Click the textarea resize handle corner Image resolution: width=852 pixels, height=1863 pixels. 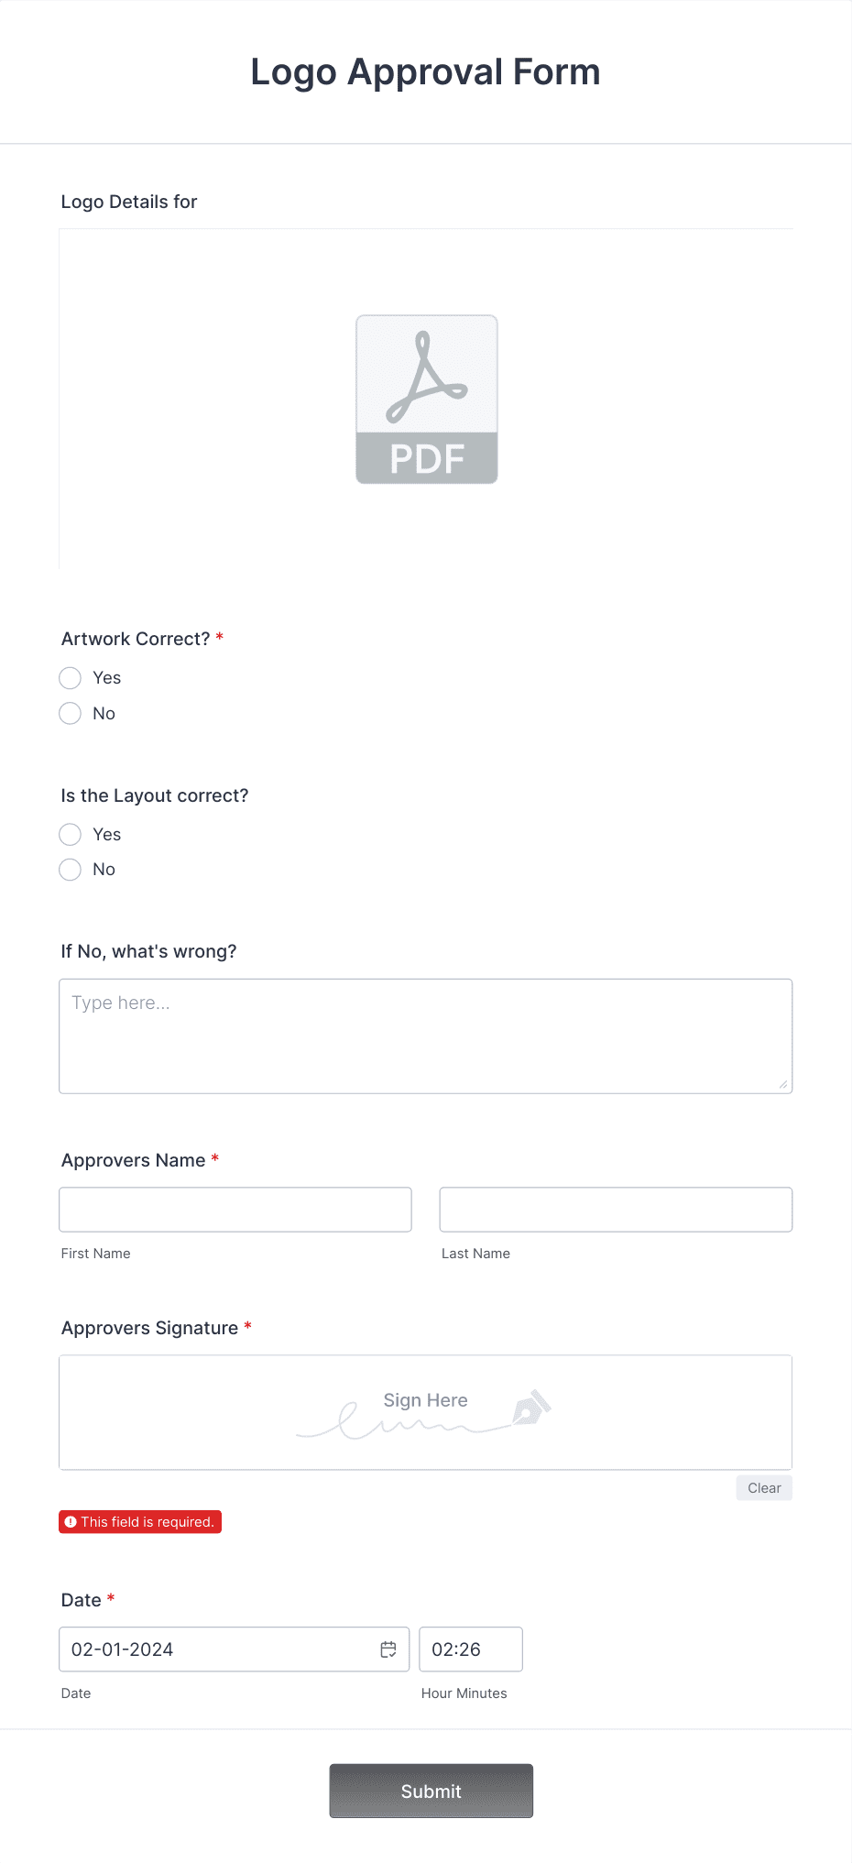783,1084
